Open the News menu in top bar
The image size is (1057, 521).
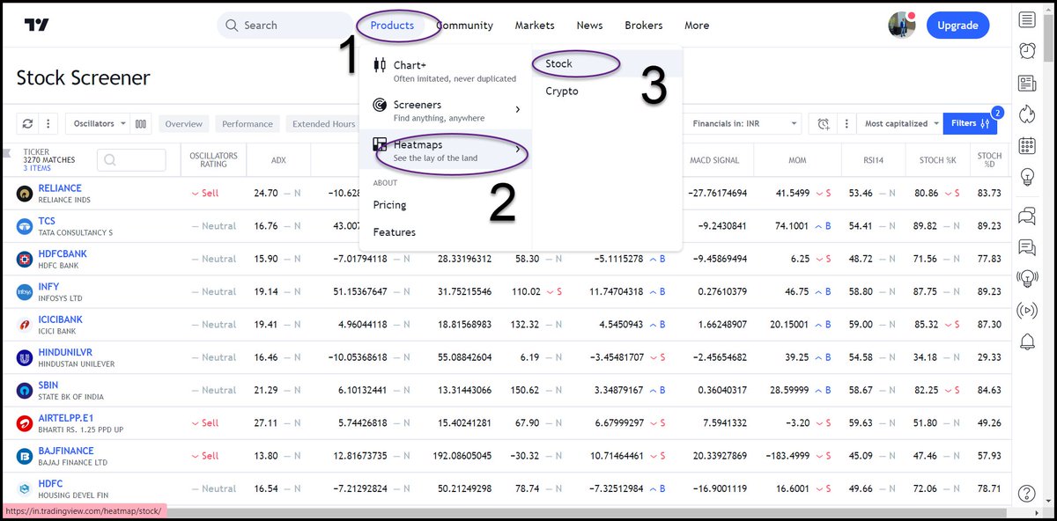click(x=589, y=26)
